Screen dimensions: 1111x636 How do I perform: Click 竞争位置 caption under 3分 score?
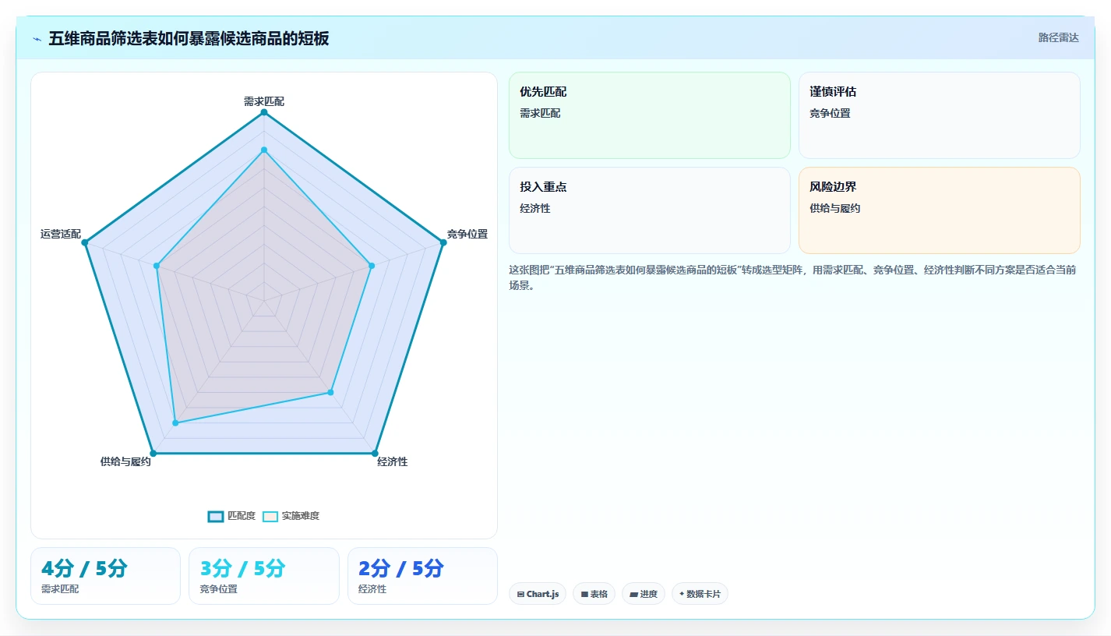pos(219,589)
